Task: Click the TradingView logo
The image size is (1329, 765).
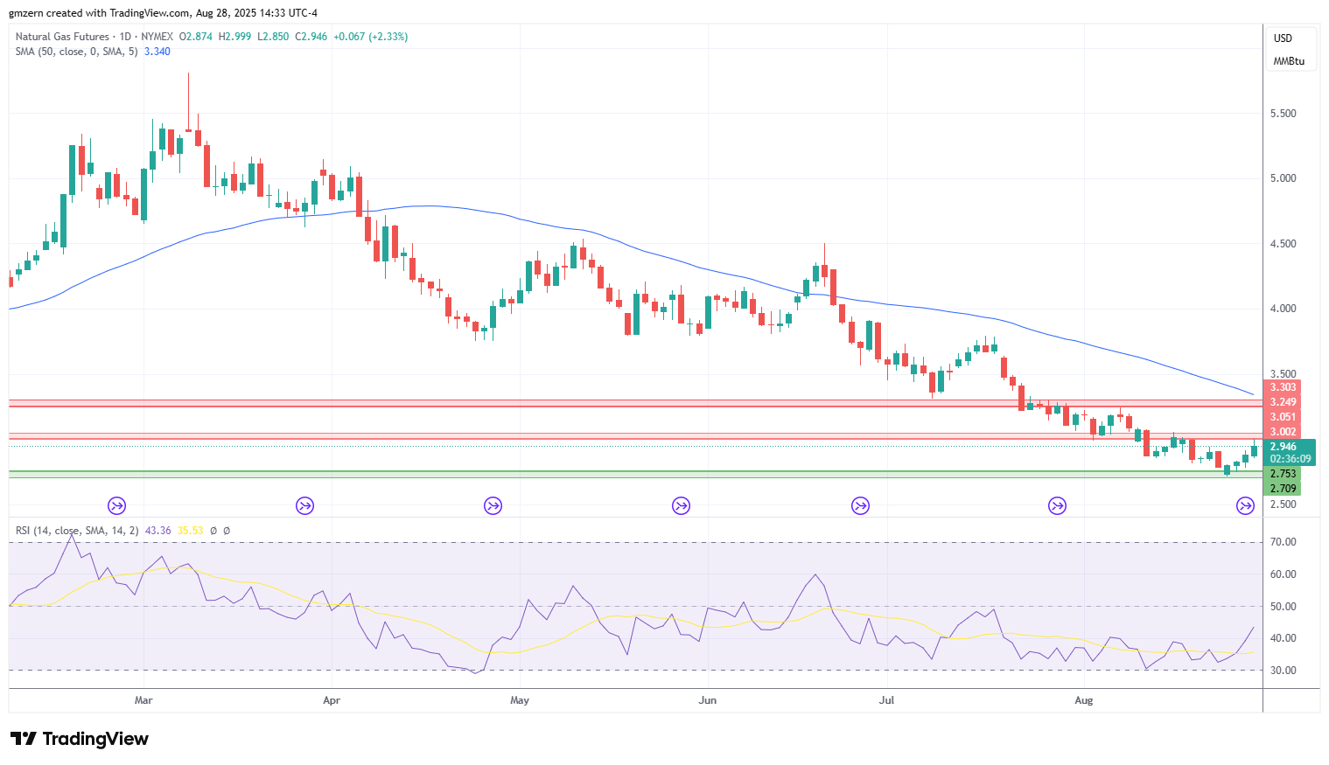Action: 80,739
